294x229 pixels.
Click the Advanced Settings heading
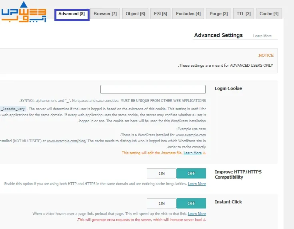[218, 35]
